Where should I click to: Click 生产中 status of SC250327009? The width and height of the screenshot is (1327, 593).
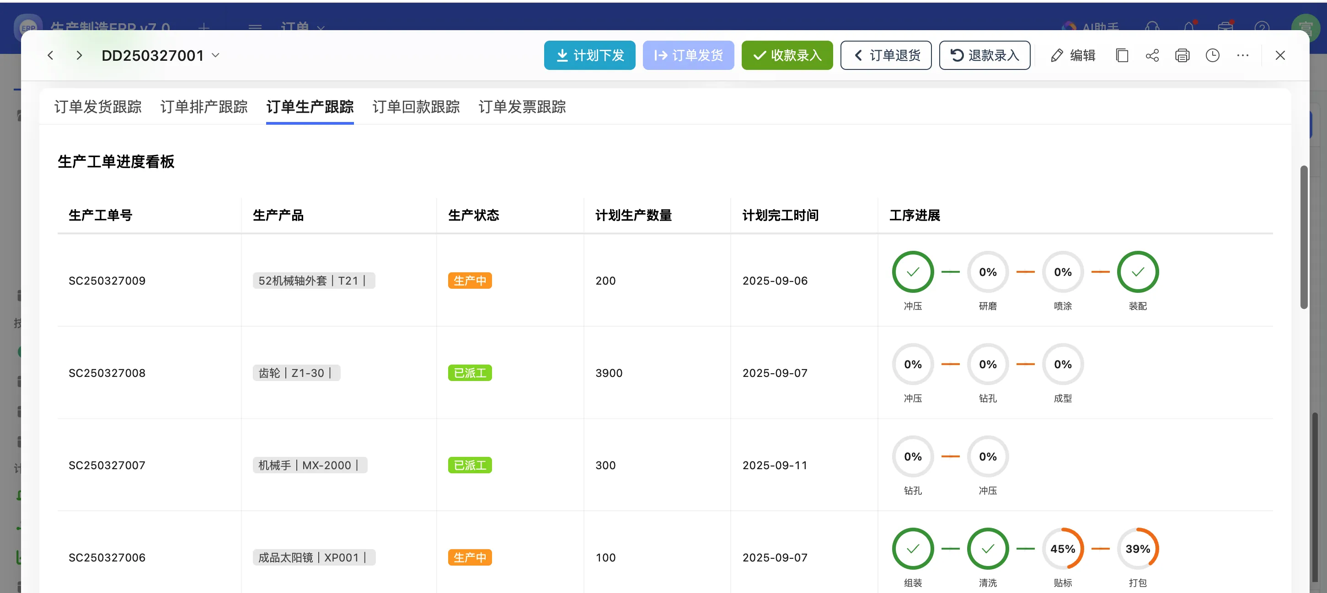[470, 281]
